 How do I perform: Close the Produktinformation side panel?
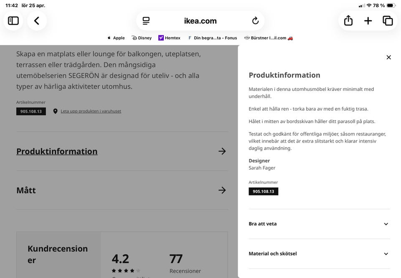coord(388,58)
